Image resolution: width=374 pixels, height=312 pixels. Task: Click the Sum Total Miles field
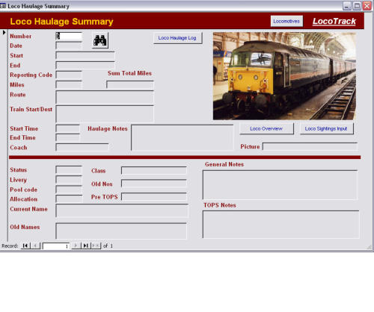[130, 84]
